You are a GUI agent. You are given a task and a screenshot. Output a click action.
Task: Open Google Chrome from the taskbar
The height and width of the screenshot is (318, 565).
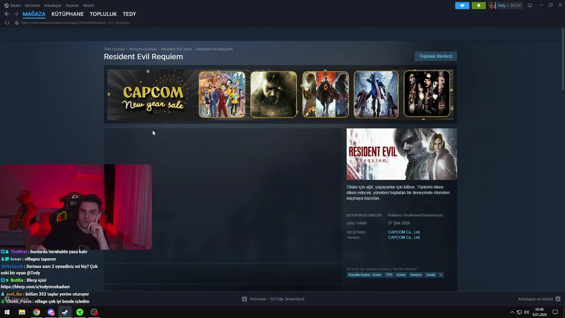pos(36,312)
